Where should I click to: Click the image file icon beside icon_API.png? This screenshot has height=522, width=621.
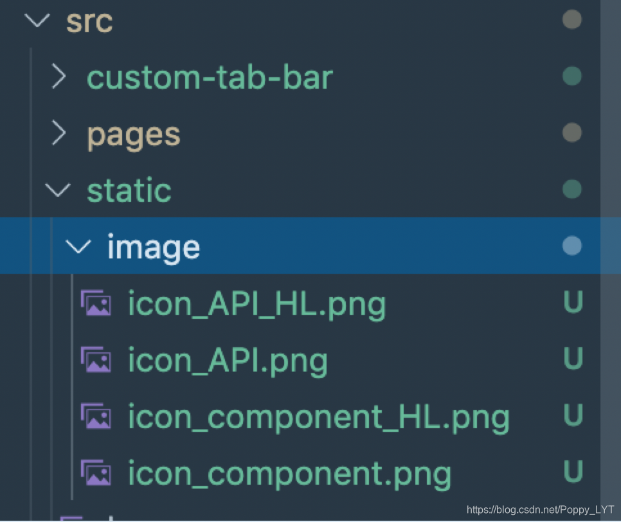point(96,359)
